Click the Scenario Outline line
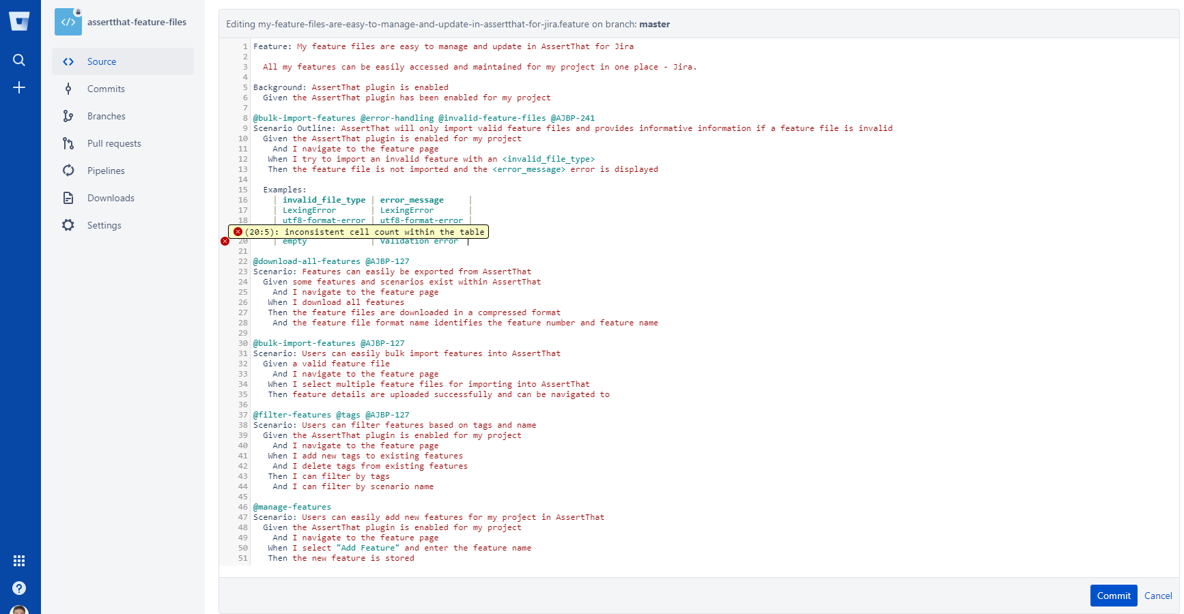This screenshot has height=614, width=1184. pos(573,128)
